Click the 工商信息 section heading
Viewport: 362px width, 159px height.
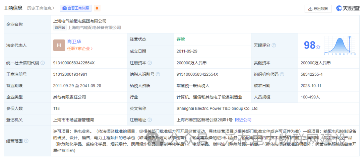click(13, 8)
